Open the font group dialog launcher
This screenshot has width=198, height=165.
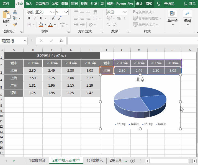[68, 32]
